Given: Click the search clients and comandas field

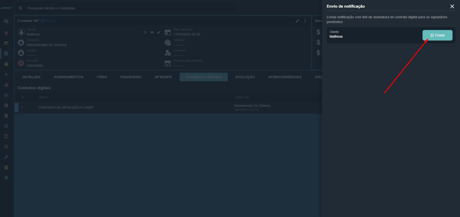Looking at the screenshot, I should (x=126, y=8).
